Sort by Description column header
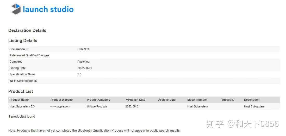 coord(252,100)
